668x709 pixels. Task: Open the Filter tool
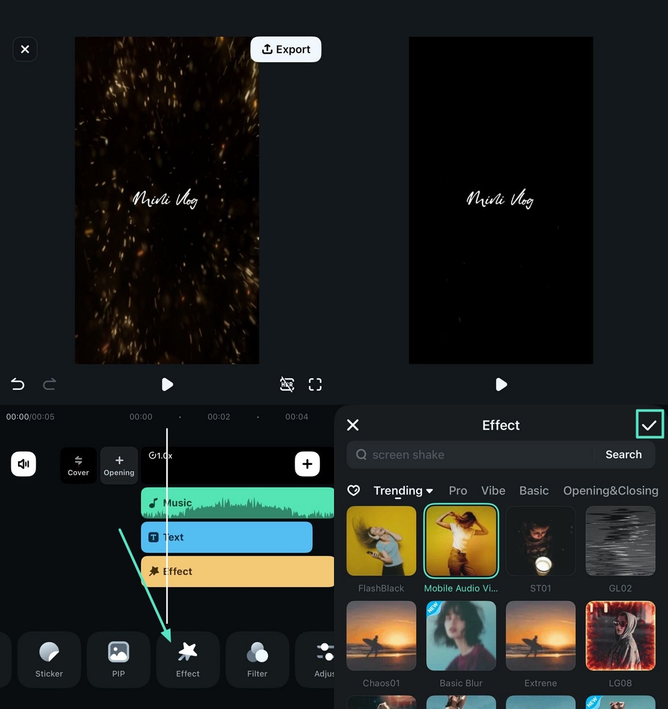tap(257, 660)
